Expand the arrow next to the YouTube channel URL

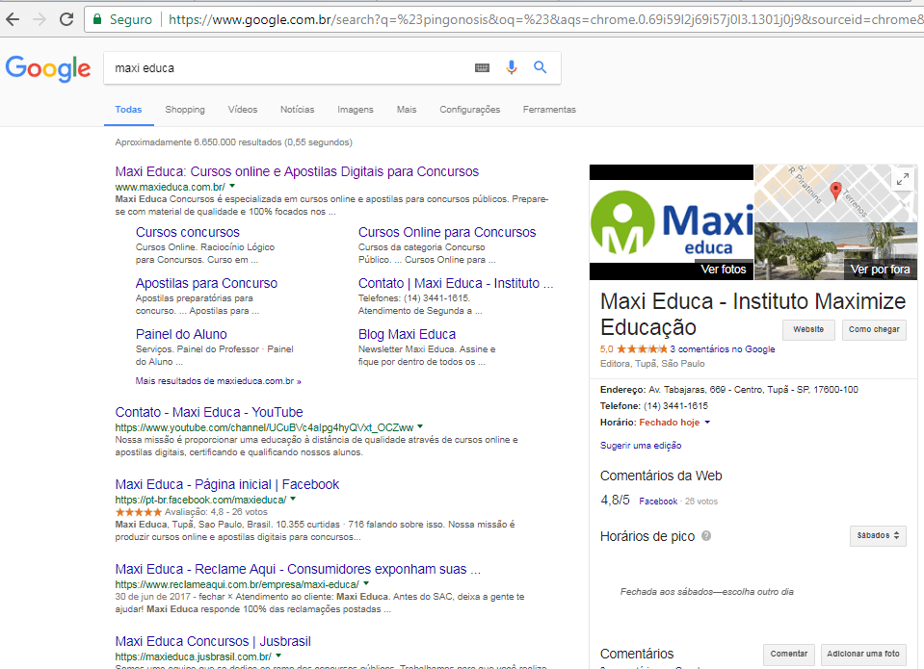420,426
